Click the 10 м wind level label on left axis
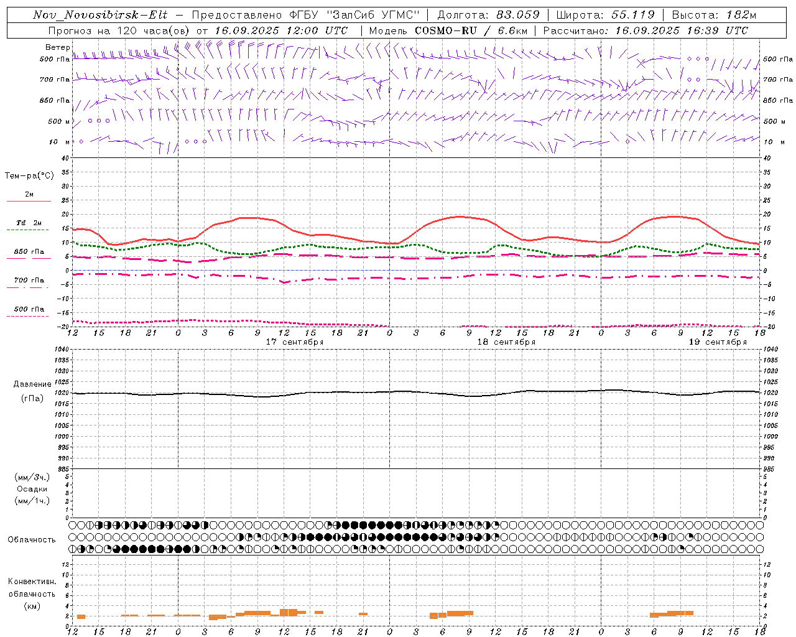This screenshot has width=796, height=637. pos(59,142)
